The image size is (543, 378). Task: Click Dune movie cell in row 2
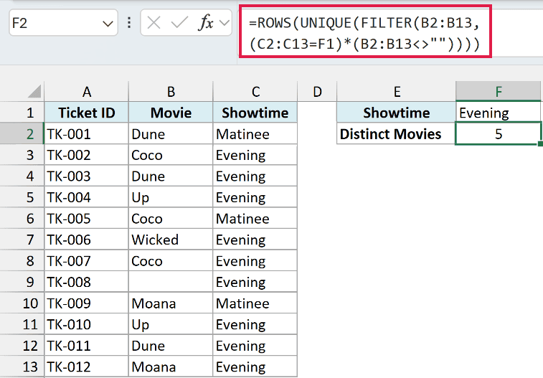click(x=171, y=134)
